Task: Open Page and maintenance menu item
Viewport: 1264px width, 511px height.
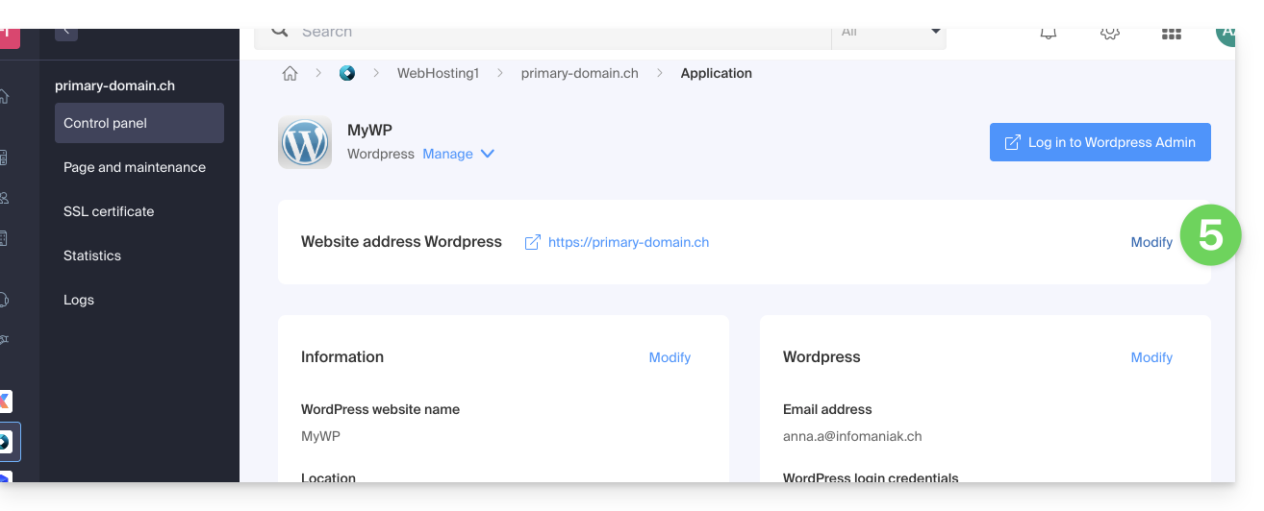Action: tap(135, 167)
